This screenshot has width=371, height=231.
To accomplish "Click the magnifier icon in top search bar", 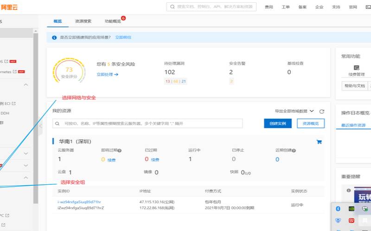I will (x=172, y=7).
